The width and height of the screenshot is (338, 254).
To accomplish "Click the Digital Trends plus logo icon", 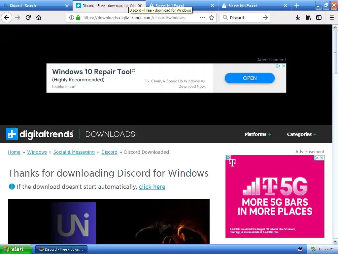I will pos(12,134).
